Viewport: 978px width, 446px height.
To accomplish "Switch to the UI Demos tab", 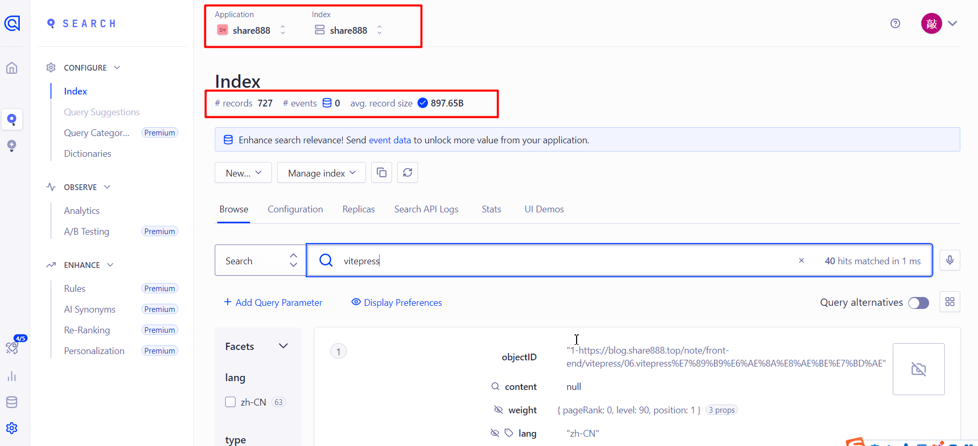I will coord(544,209).
